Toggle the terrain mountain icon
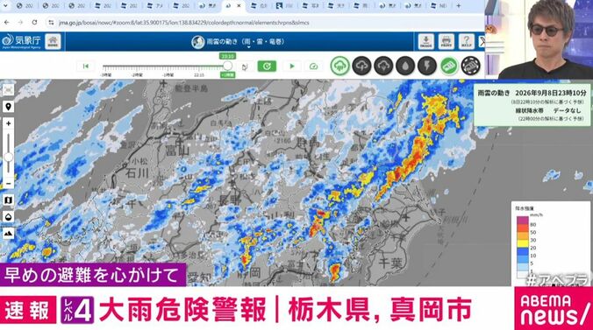 pos(8,234)
